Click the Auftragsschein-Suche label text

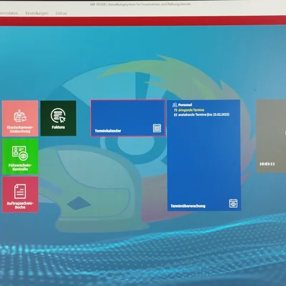(x=20, y=205)
